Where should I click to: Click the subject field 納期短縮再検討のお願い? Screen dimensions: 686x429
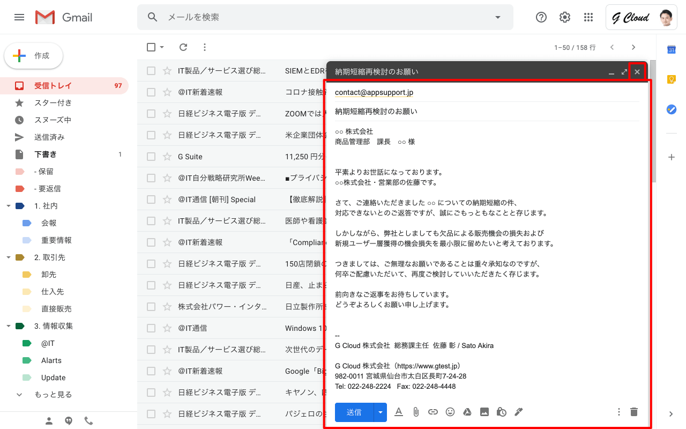(x=487, y=112)
